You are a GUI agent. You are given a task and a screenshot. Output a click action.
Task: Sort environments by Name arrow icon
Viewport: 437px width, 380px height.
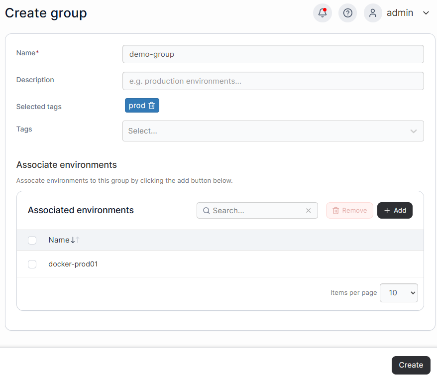[x=75, y=240]
